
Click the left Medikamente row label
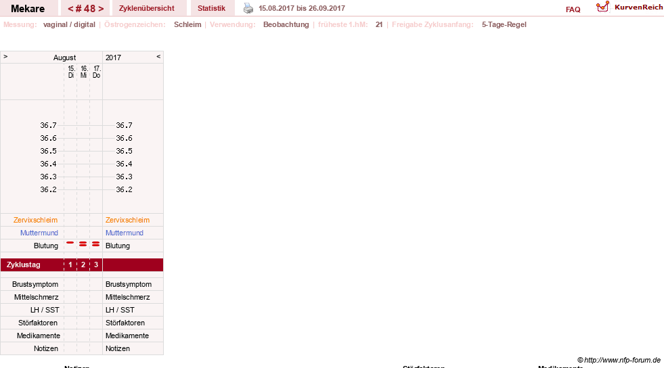coord(39,336)
